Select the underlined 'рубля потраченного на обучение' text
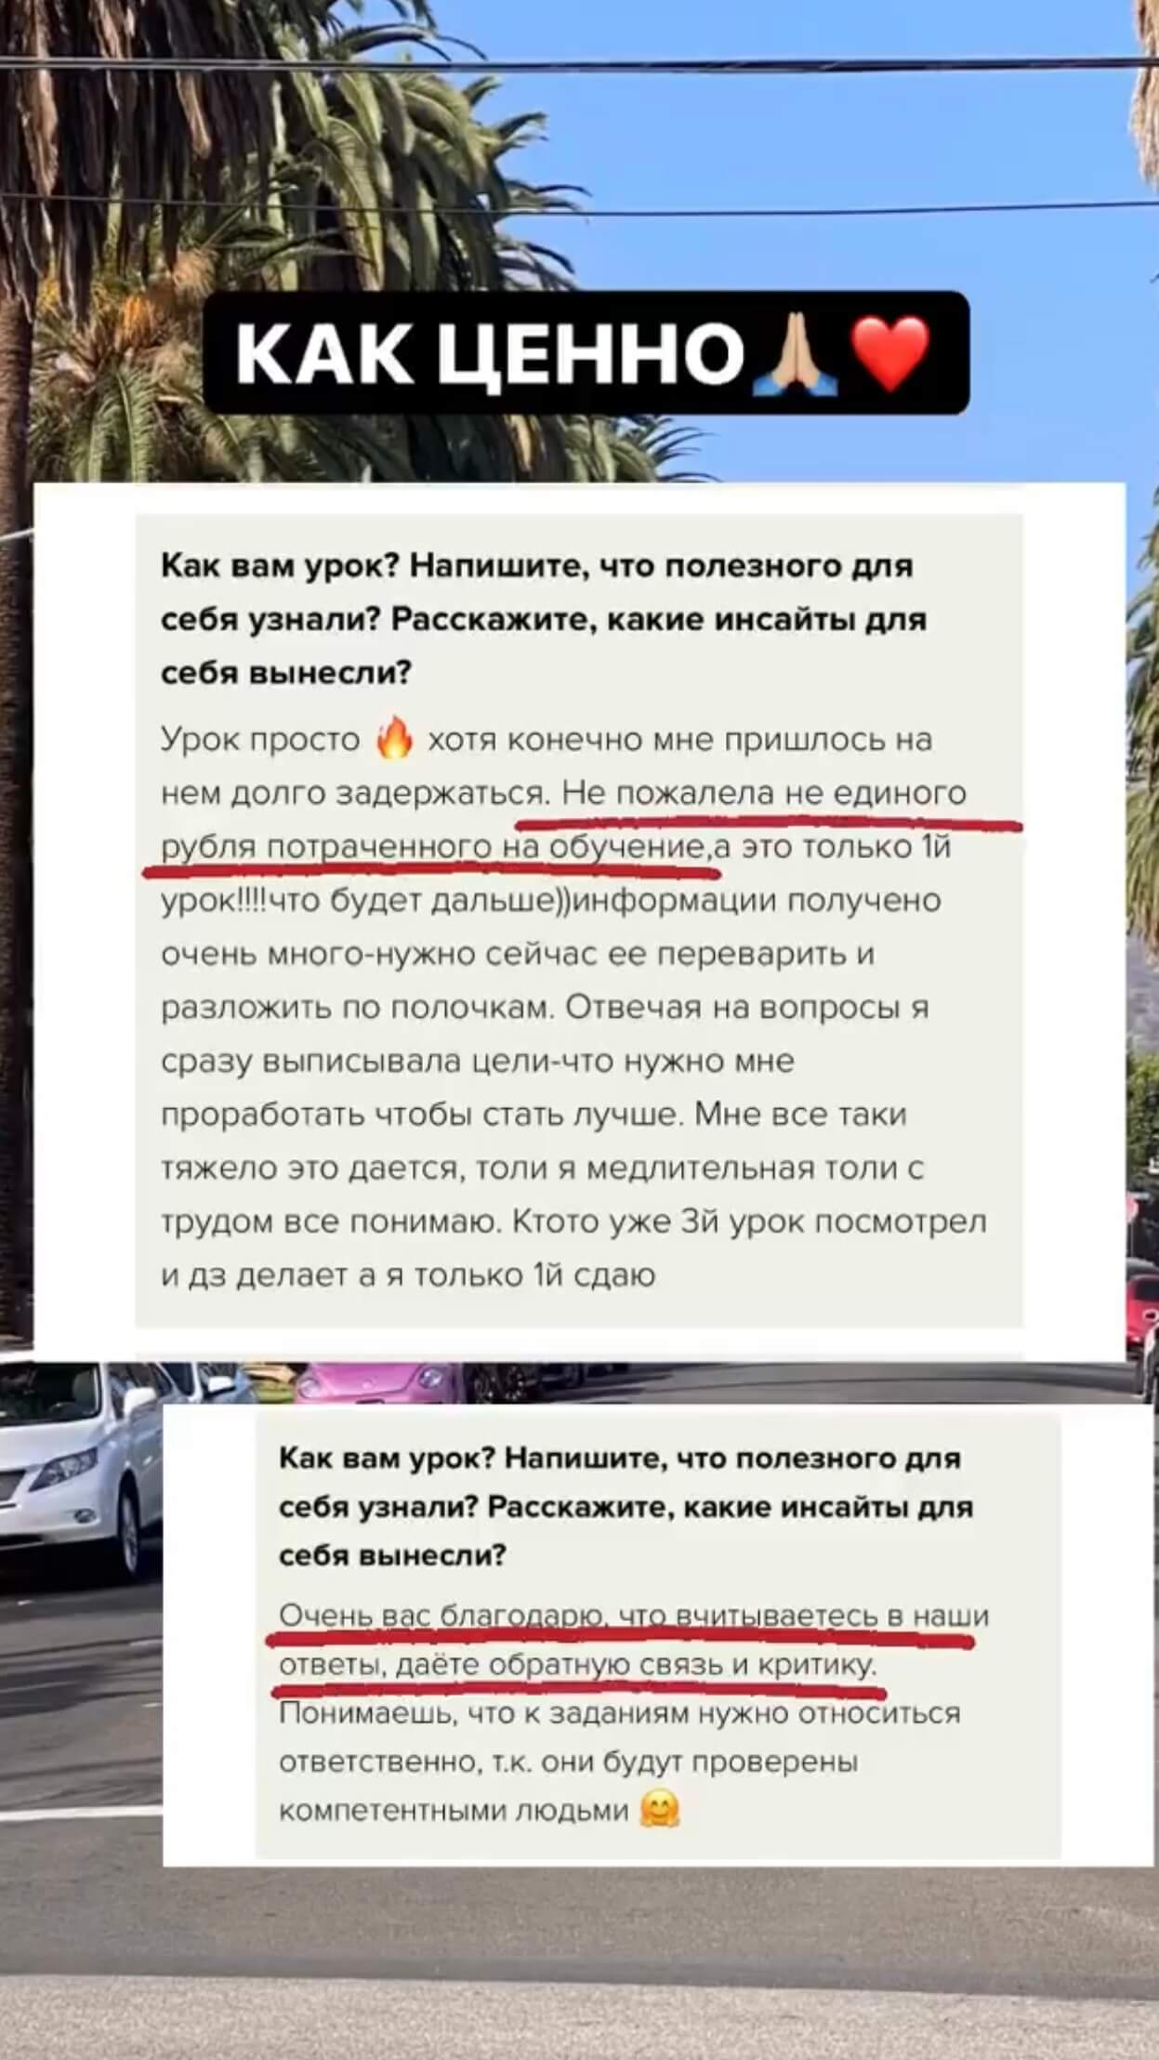 click(x=433, y=847)
